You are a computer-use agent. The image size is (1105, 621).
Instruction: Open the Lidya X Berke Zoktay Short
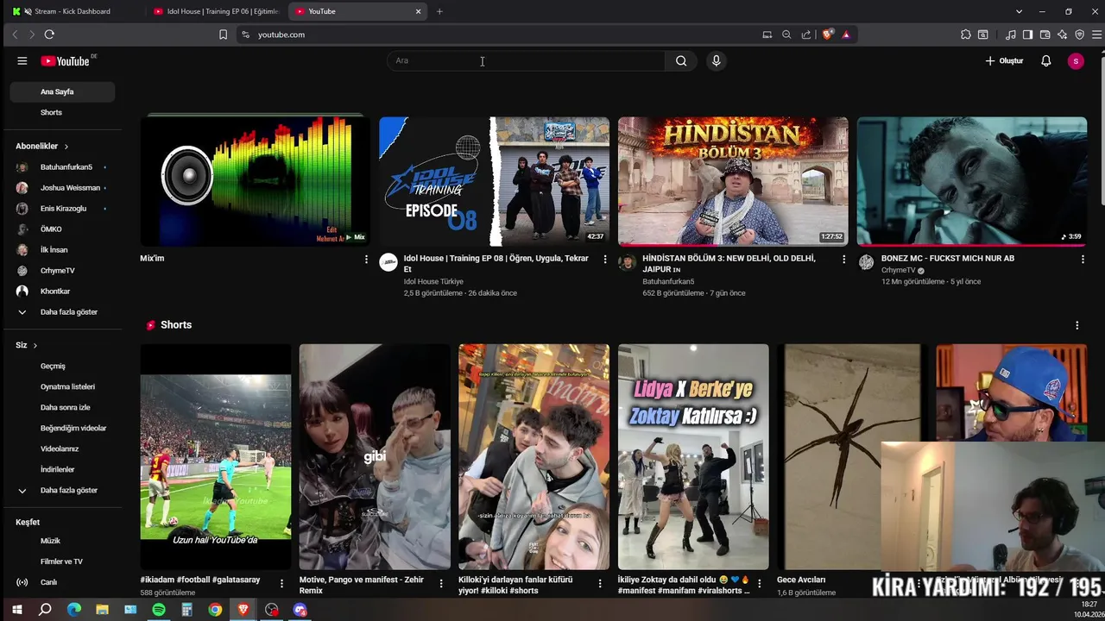(693, 457)
